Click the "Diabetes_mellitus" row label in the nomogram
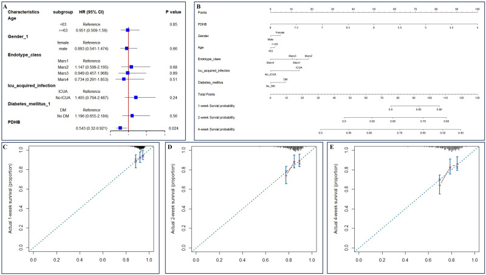486x275 pixels. 210,83
